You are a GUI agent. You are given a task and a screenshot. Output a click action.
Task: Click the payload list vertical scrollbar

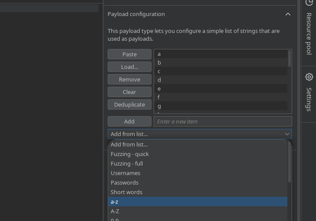coord(290,58)
